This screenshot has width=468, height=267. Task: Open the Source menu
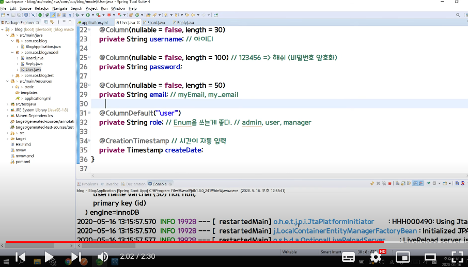(x=25, y=8)
